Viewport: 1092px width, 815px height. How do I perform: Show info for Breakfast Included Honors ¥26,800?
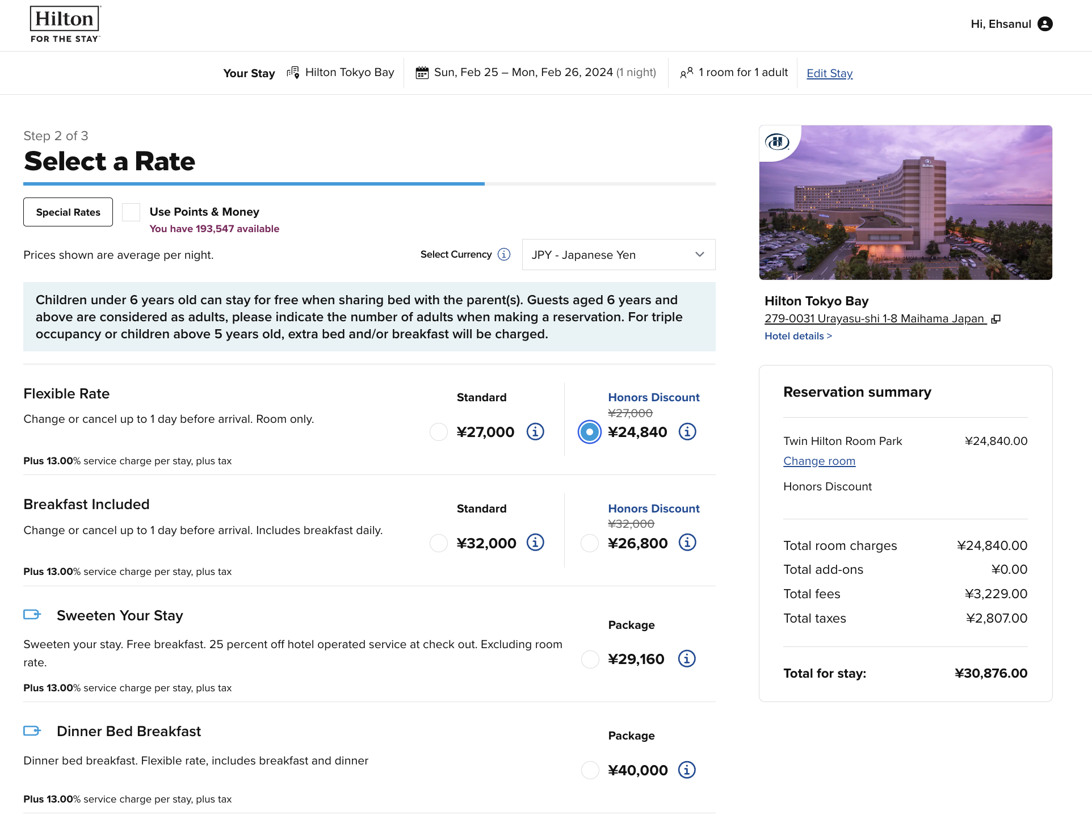tap(687, 543)
